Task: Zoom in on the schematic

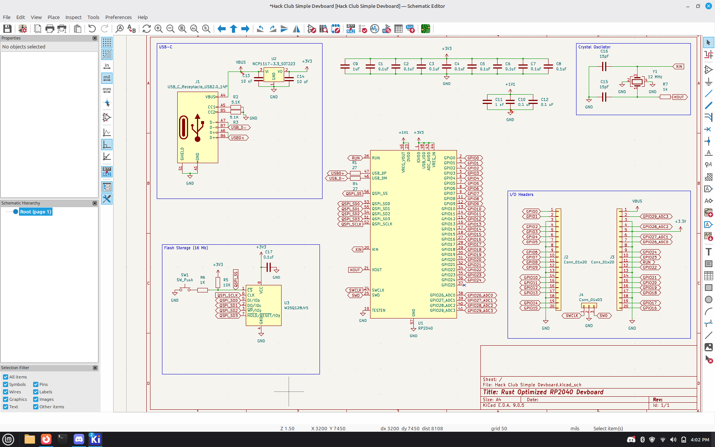Action: (159, 29)
